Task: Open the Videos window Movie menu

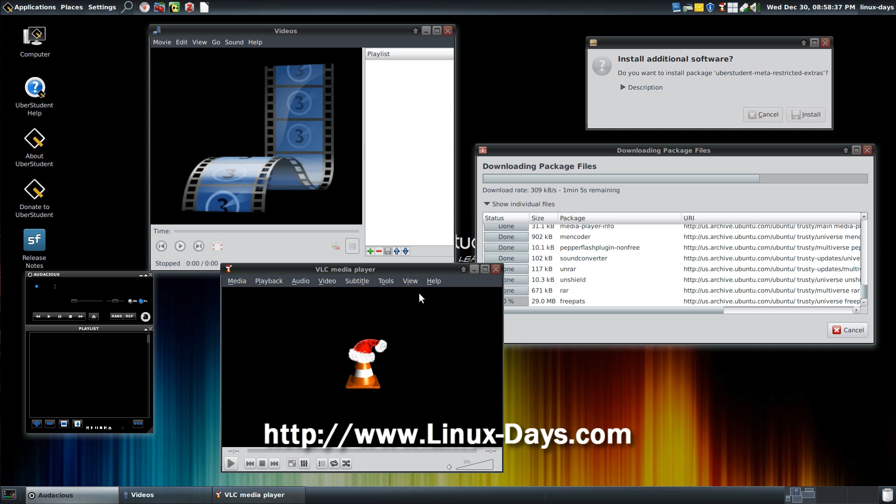Action: tap(162, 42)
